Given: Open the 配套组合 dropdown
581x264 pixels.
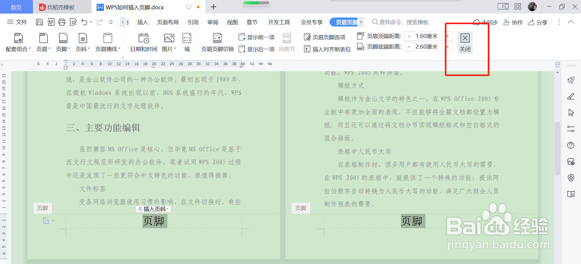Looking at the screenshot, I should coord(18,43).
